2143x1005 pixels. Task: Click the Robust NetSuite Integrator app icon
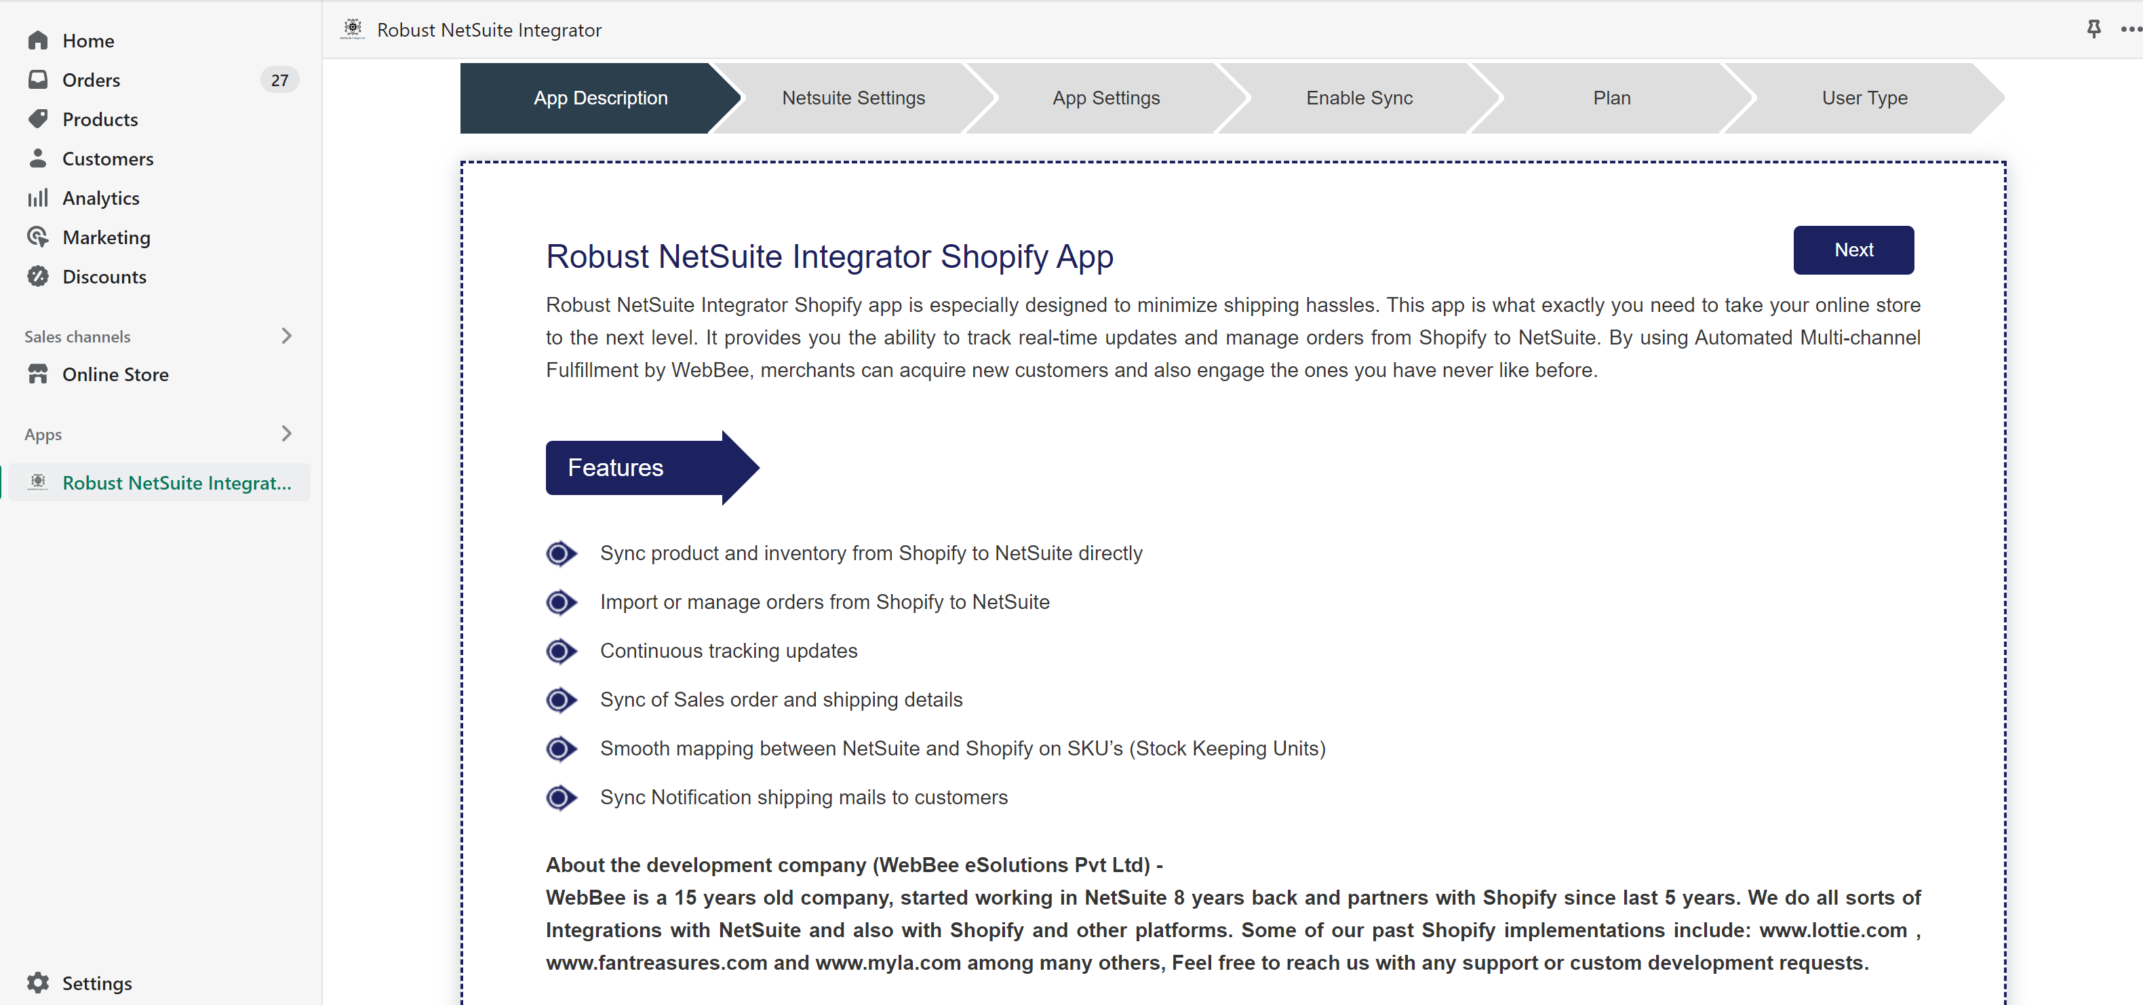pos(37,481)
